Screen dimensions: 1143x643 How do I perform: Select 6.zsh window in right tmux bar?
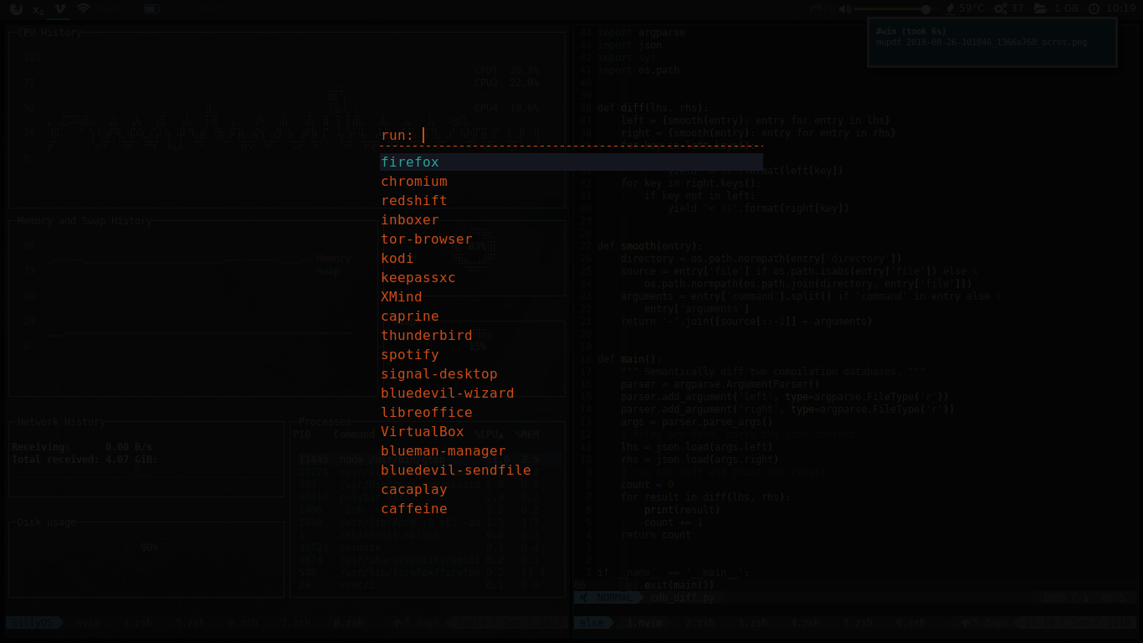pyautogui.click(x=911, y=623)
